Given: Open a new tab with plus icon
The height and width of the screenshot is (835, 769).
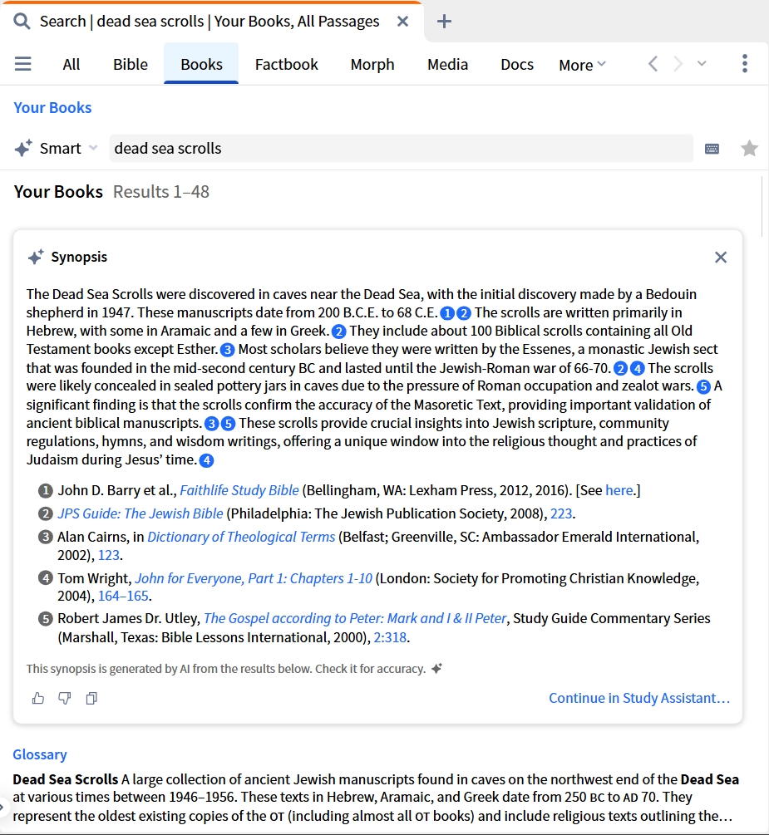Looking at the screenshot, I should pos(444,22).
